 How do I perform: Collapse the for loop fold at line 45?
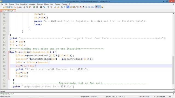(x=8, y=52)
